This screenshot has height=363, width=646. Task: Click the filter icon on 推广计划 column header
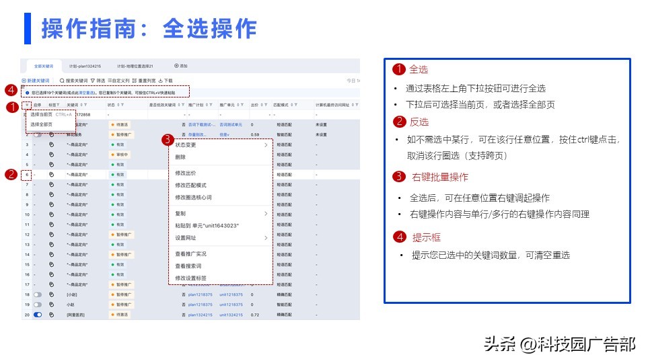coord(211,105)
